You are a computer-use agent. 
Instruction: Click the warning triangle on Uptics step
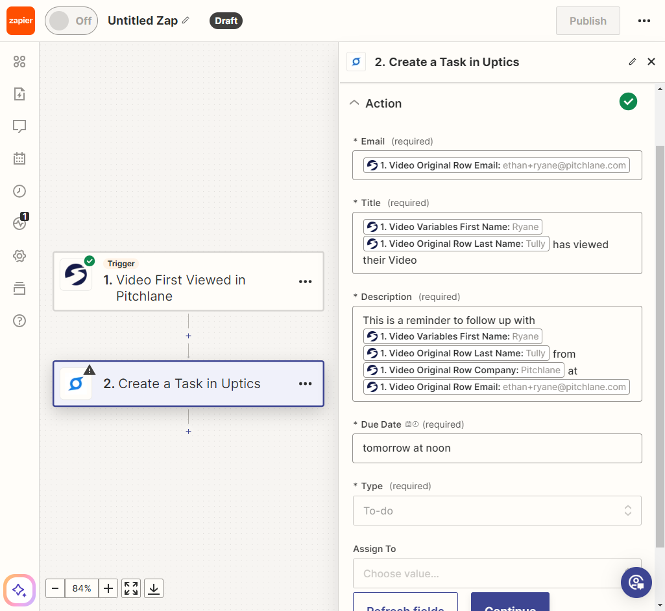(90, 370)
